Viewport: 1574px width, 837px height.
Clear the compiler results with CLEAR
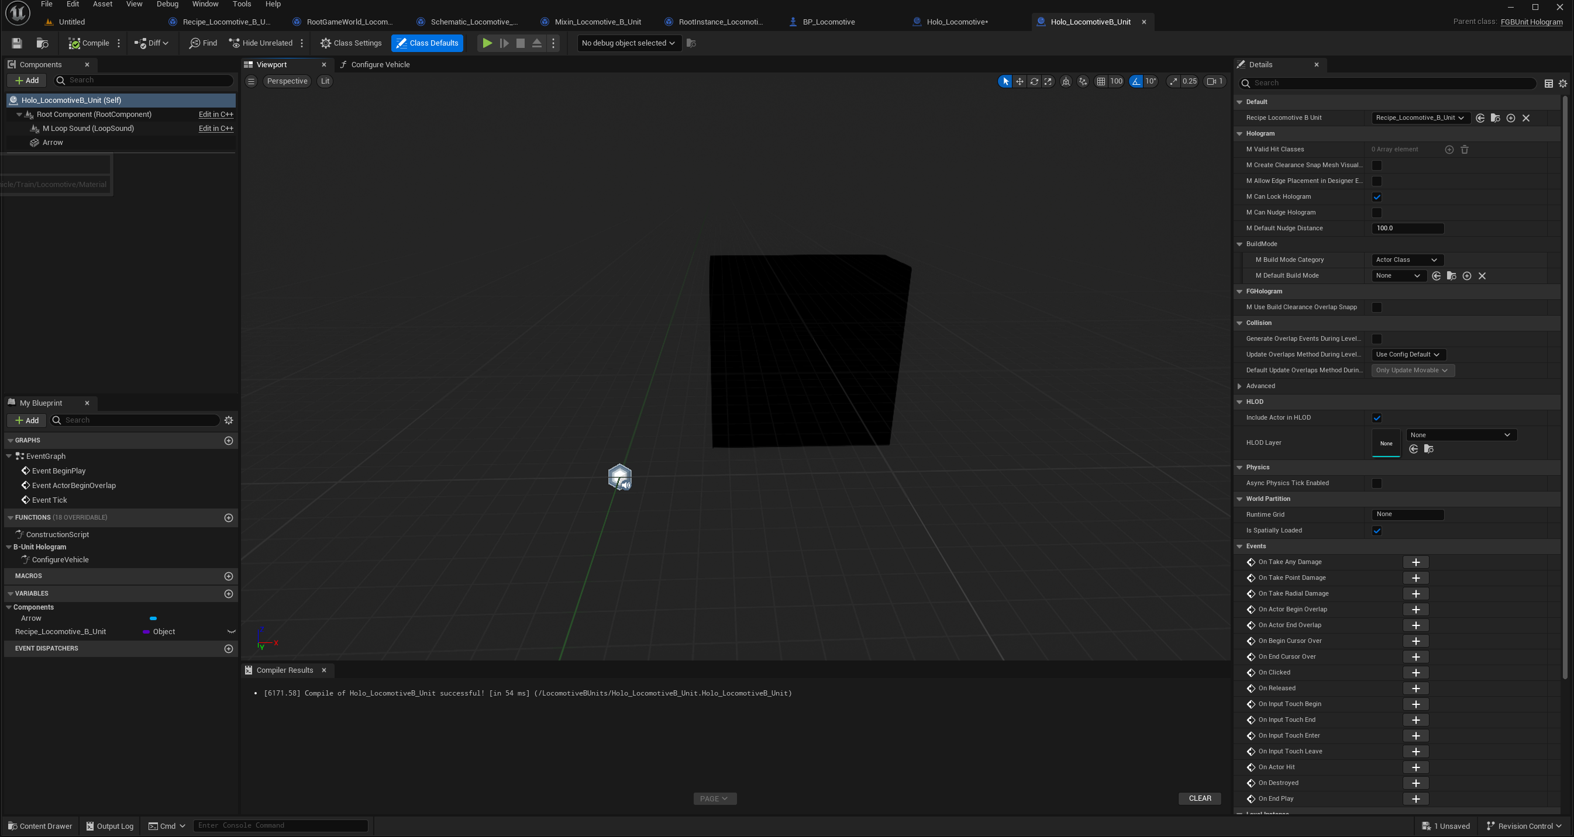point(1200,798)
